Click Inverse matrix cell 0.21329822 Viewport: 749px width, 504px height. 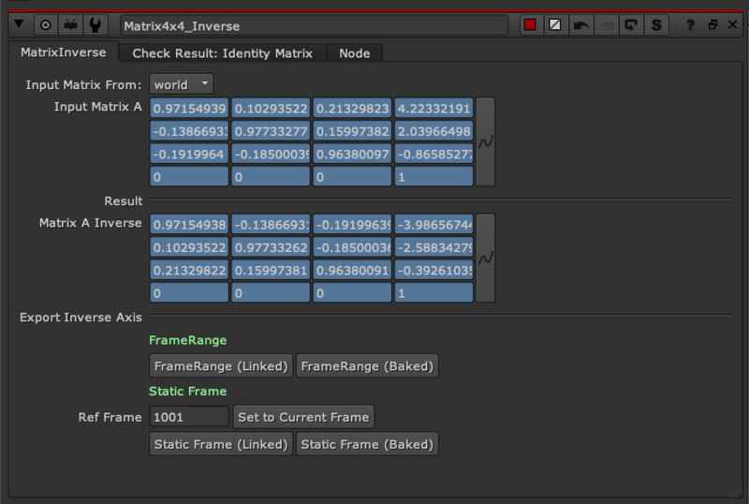point(189,270)
